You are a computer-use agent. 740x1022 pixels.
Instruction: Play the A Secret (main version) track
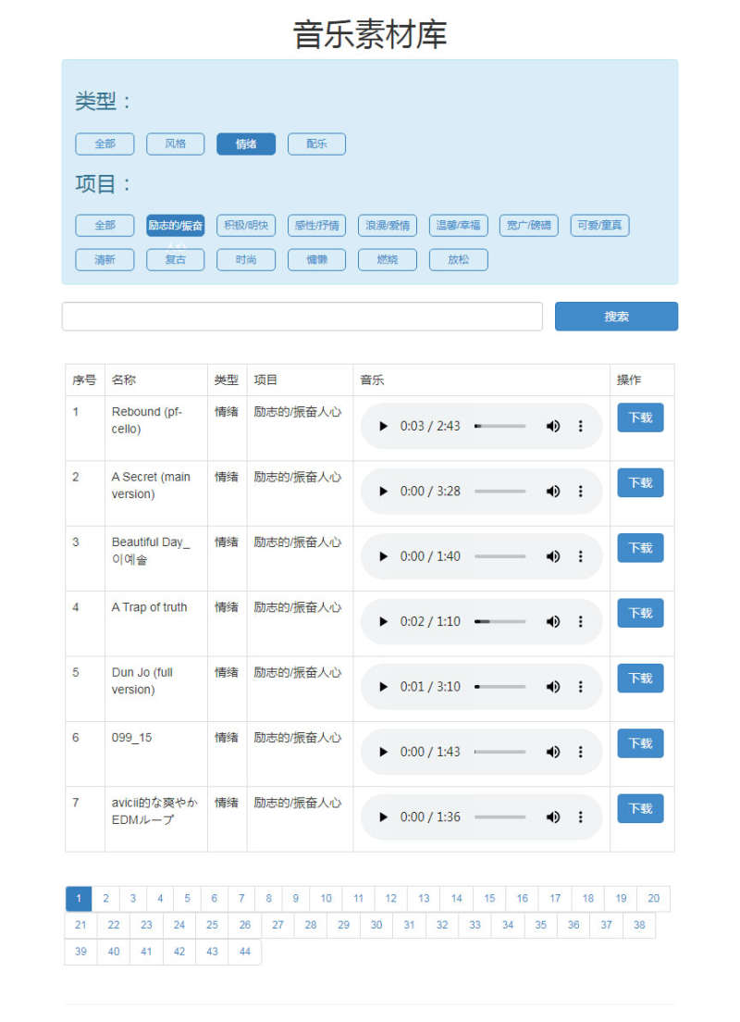384,492
